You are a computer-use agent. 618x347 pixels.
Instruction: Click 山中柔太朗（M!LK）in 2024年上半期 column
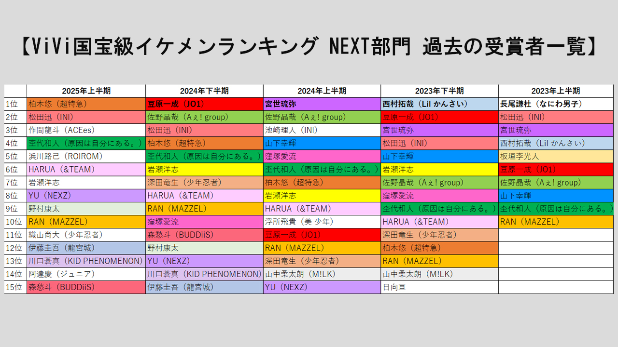coord(322,274)
